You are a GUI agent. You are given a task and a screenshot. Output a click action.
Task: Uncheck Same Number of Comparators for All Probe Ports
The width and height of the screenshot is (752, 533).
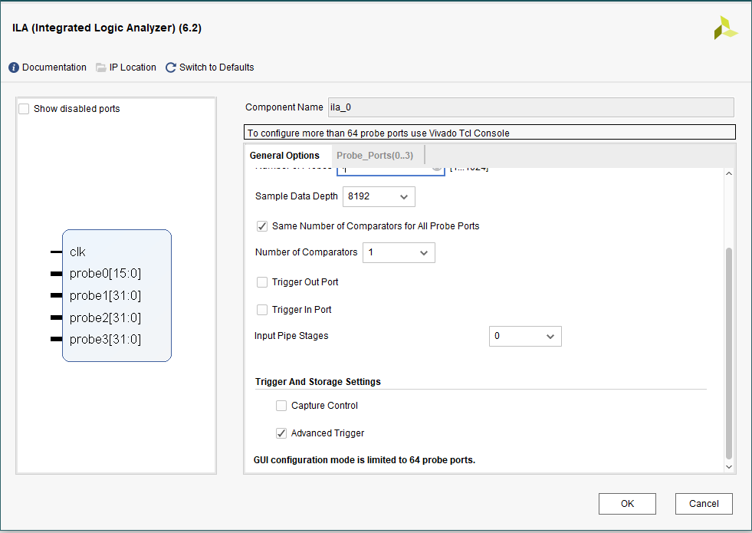pyautogui.click(x=262, y=226)
